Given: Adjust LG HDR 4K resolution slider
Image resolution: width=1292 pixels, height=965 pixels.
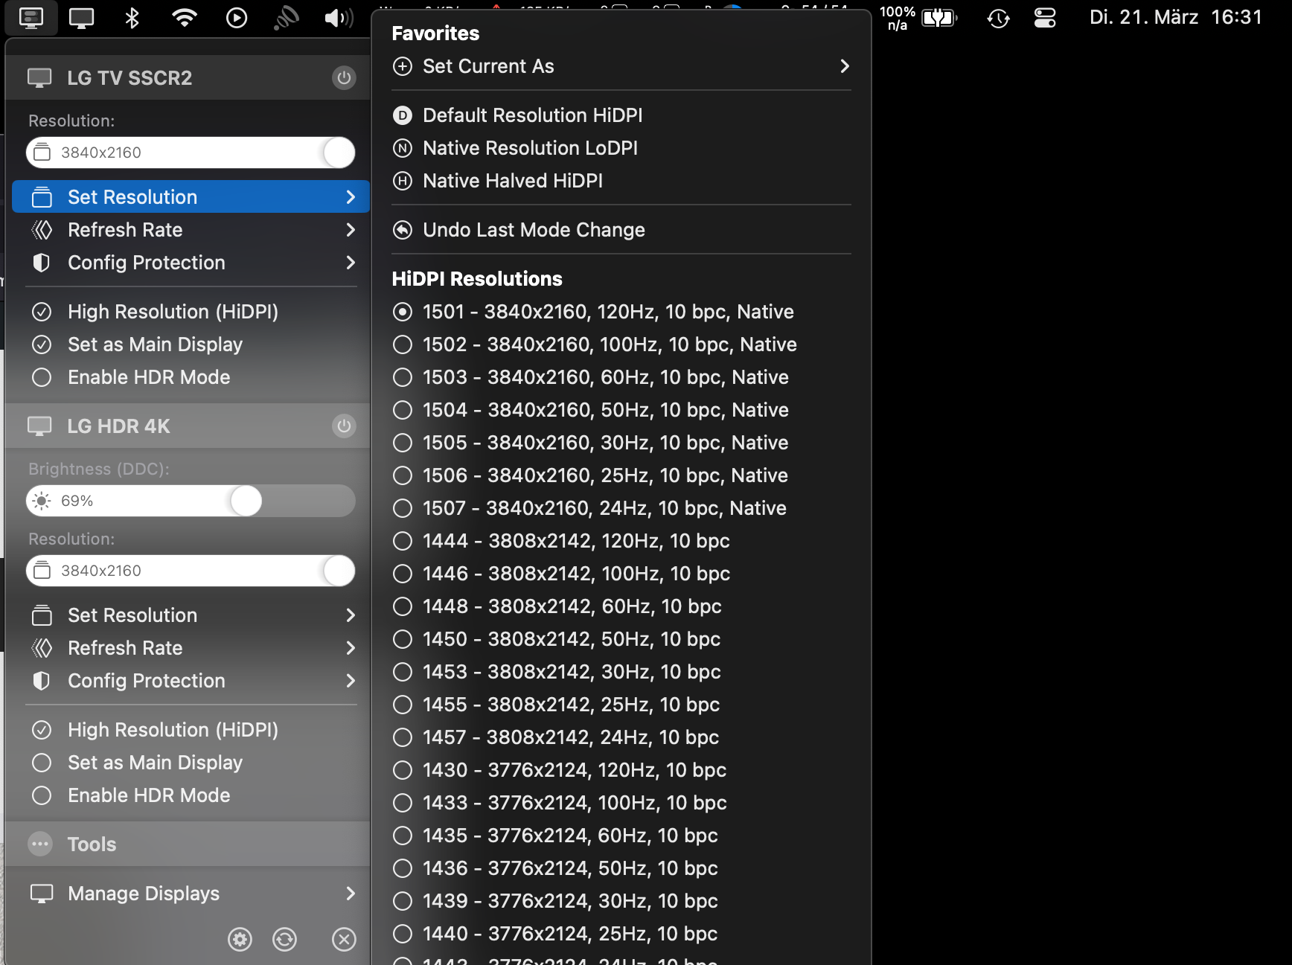Looking at the screenshot, I should tap(191, 571).
